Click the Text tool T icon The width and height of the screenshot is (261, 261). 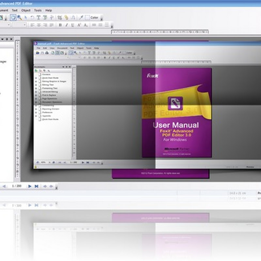(x=38, y=18)
